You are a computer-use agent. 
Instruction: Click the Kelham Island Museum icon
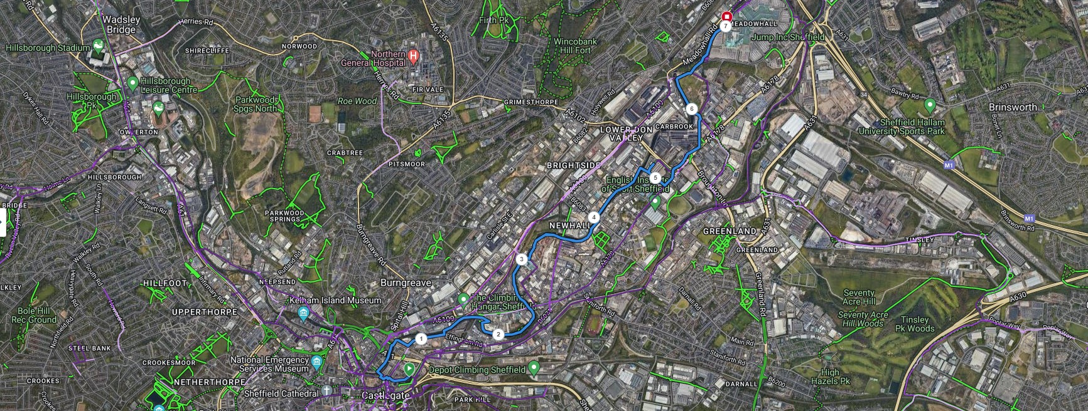[x=303, y=313]
